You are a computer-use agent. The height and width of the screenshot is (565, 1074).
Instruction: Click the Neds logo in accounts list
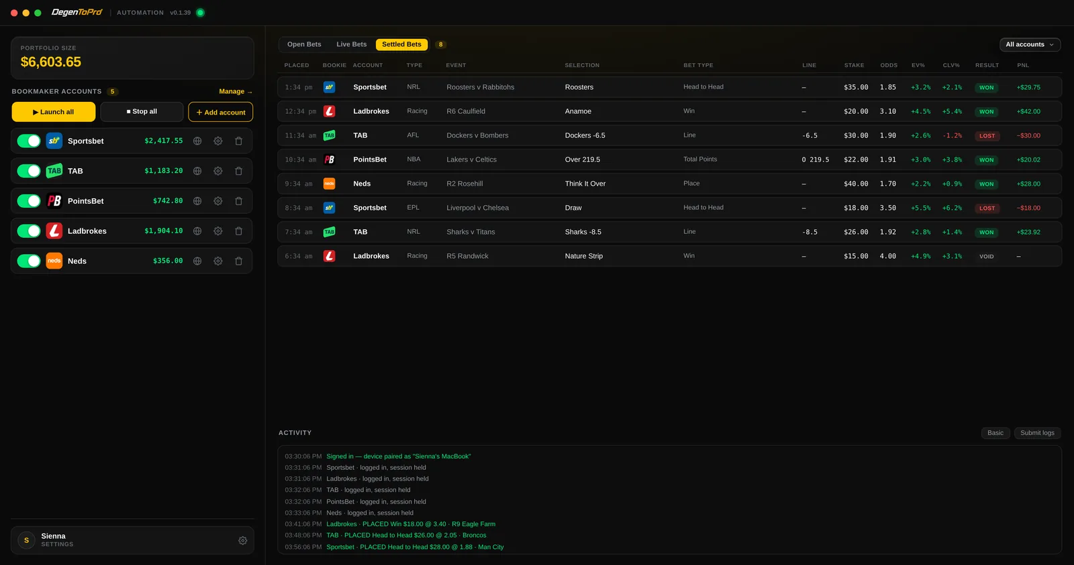[54, 261]
